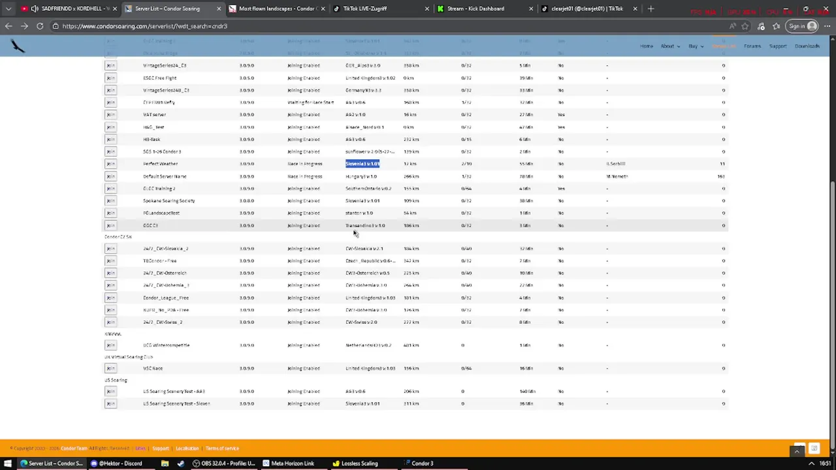Click Transandino3 v:1.0 landscape cell
The height and width of the screenshot is (470, 836).
coord(365,225)
